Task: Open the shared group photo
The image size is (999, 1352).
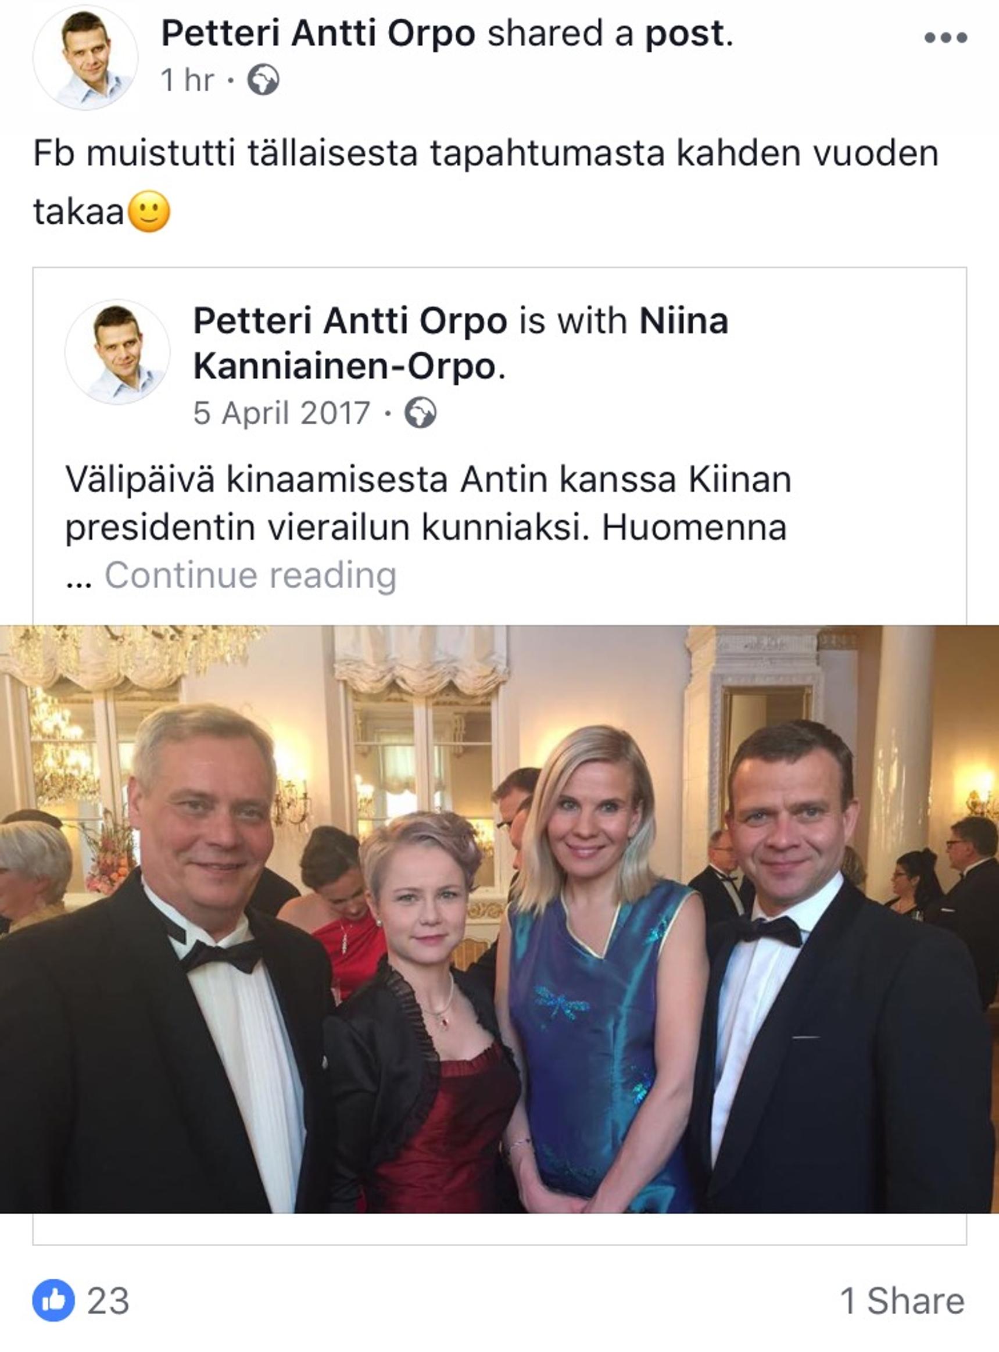Action: tap(500, 919)
